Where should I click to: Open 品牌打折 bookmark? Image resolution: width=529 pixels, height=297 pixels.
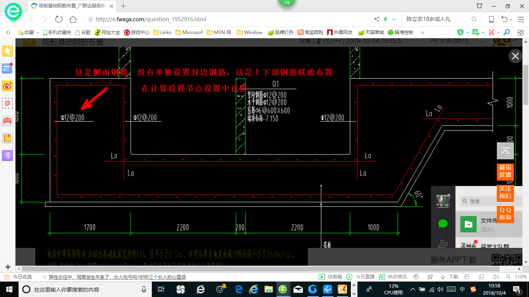click(281, 32)
